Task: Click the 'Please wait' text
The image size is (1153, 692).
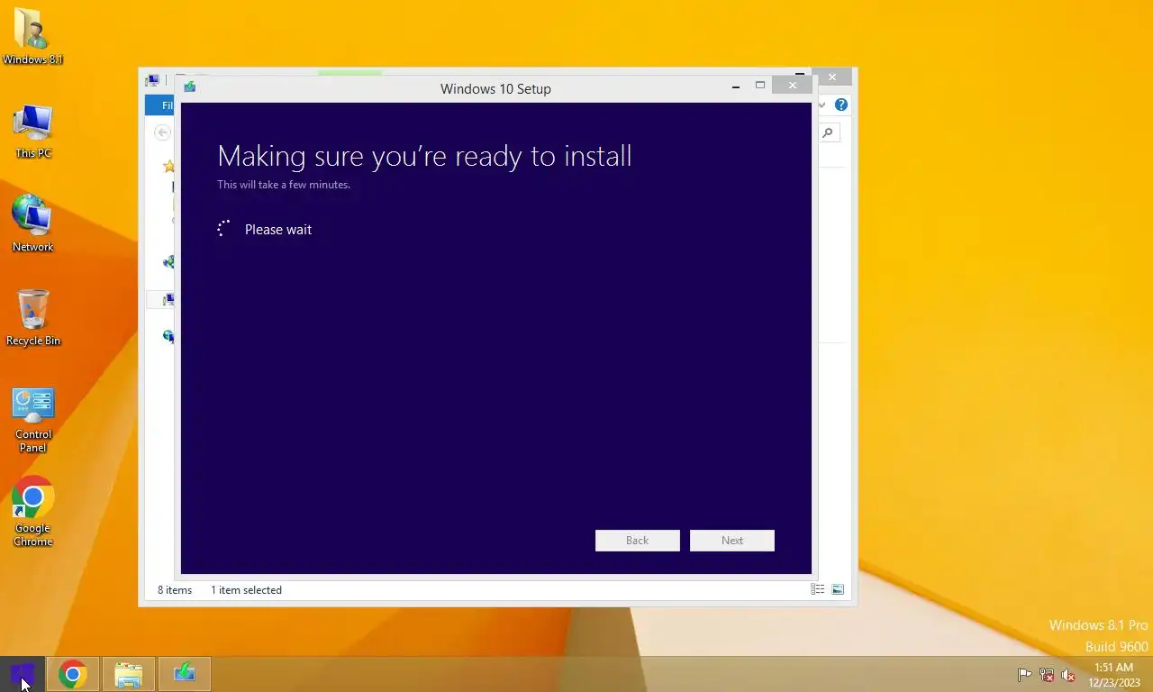Action: 278,230
